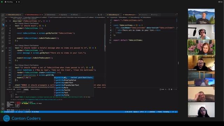Switch to the ToDoListItems.test.js tab

click(33, 15)
